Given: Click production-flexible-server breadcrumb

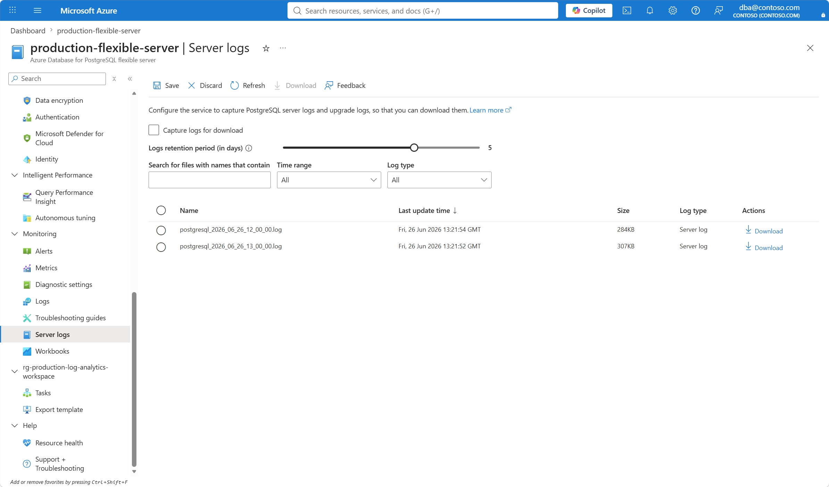Looking at the screenshot, I should point(99,31).
